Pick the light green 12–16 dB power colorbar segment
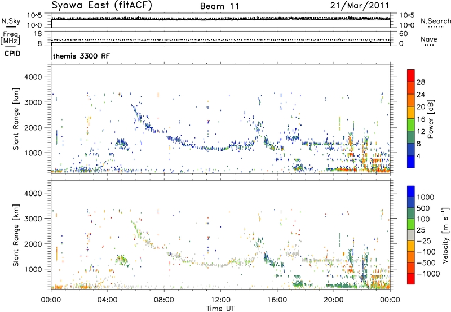Screen dimensions: 451x312 [411, 124]
